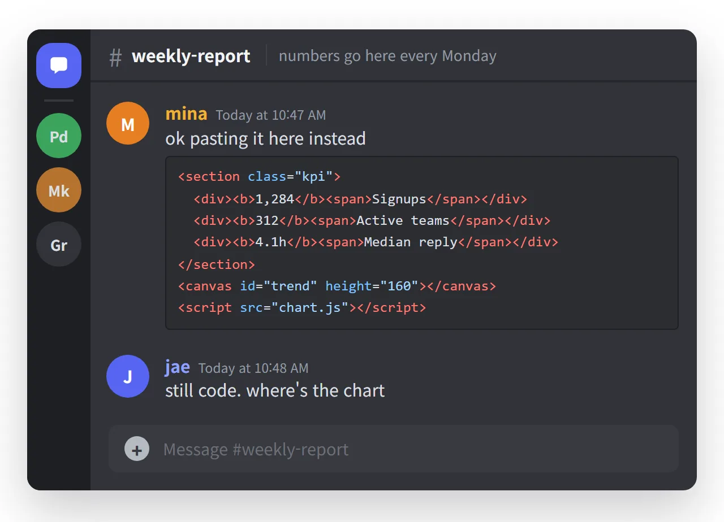The width and height of the screenshot is (724, 522).
Task: Click the code line with section class="kpi"
Action: (260, 176)
